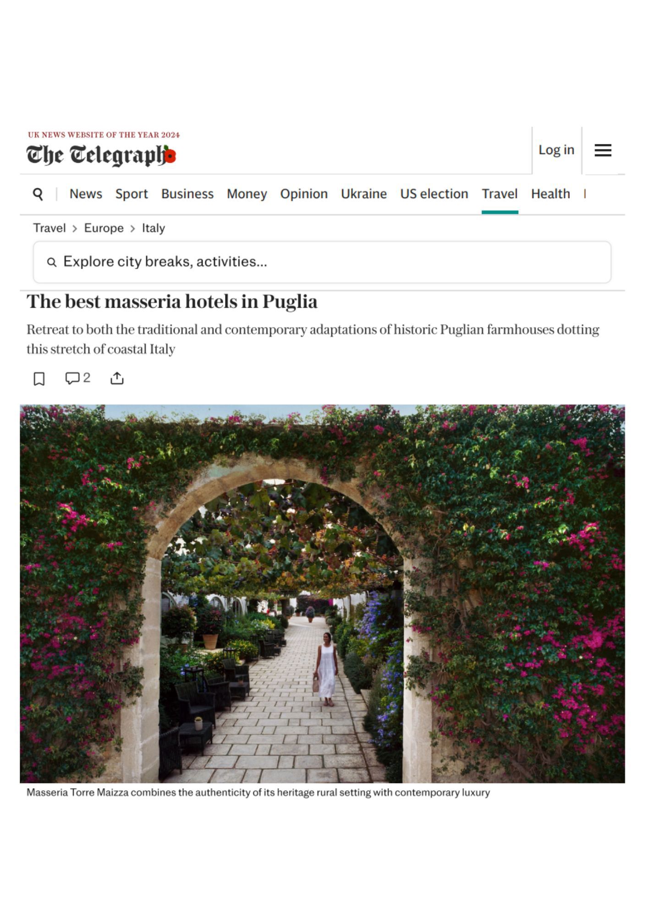Share the article via share icon

pyautogui.click(x=117, y=378)
